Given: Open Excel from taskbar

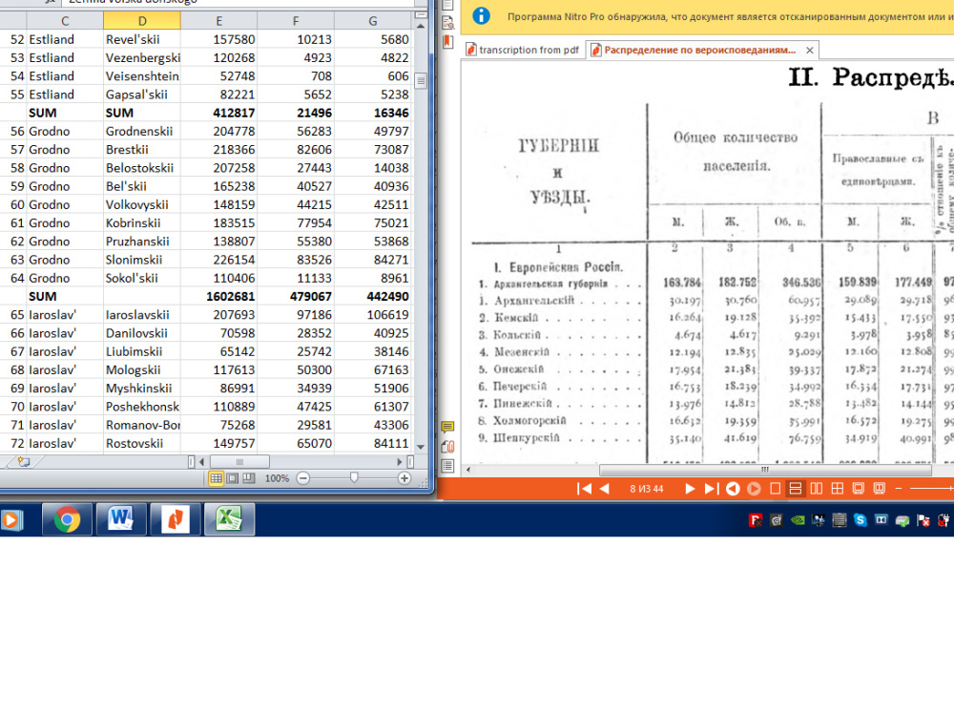Looking at the screenshot, I should 229,519.
